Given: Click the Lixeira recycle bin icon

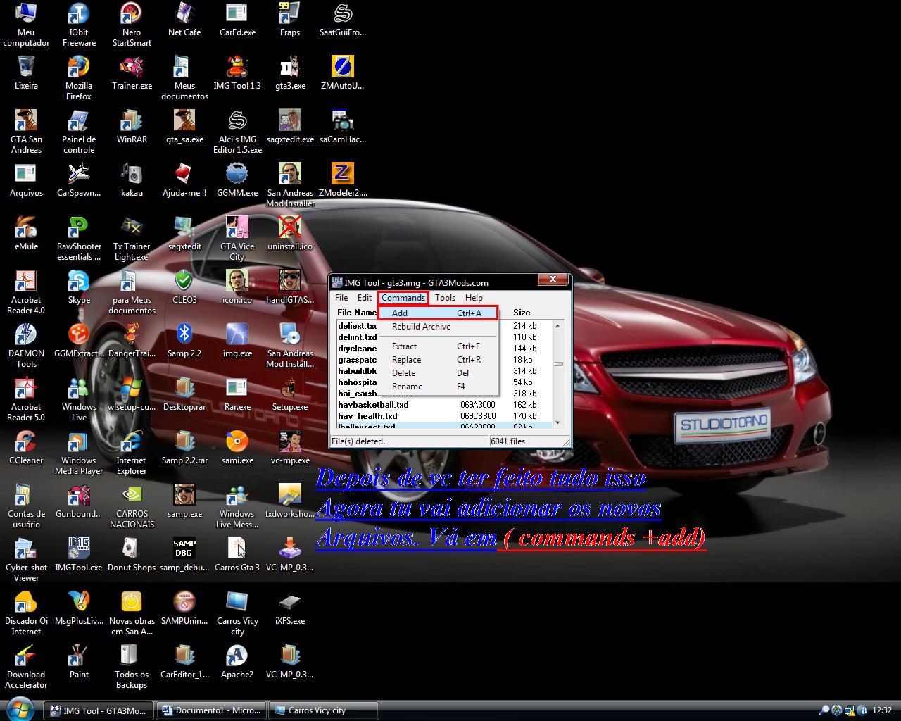Looking at the screenshot, I should coord(26,74).
